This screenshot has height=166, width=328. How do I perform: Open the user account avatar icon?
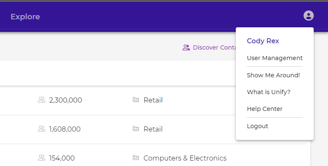[309, 16]
